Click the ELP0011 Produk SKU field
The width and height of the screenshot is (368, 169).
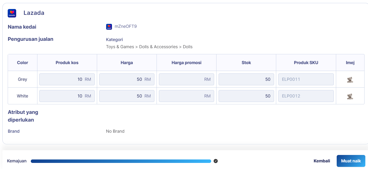click(x=306, y=79)
